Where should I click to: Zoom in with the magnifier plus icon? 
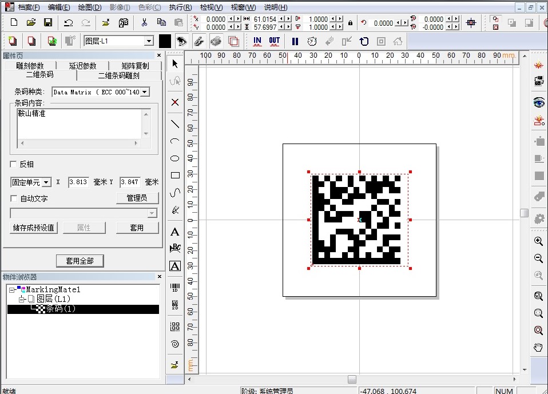(539, 241)
